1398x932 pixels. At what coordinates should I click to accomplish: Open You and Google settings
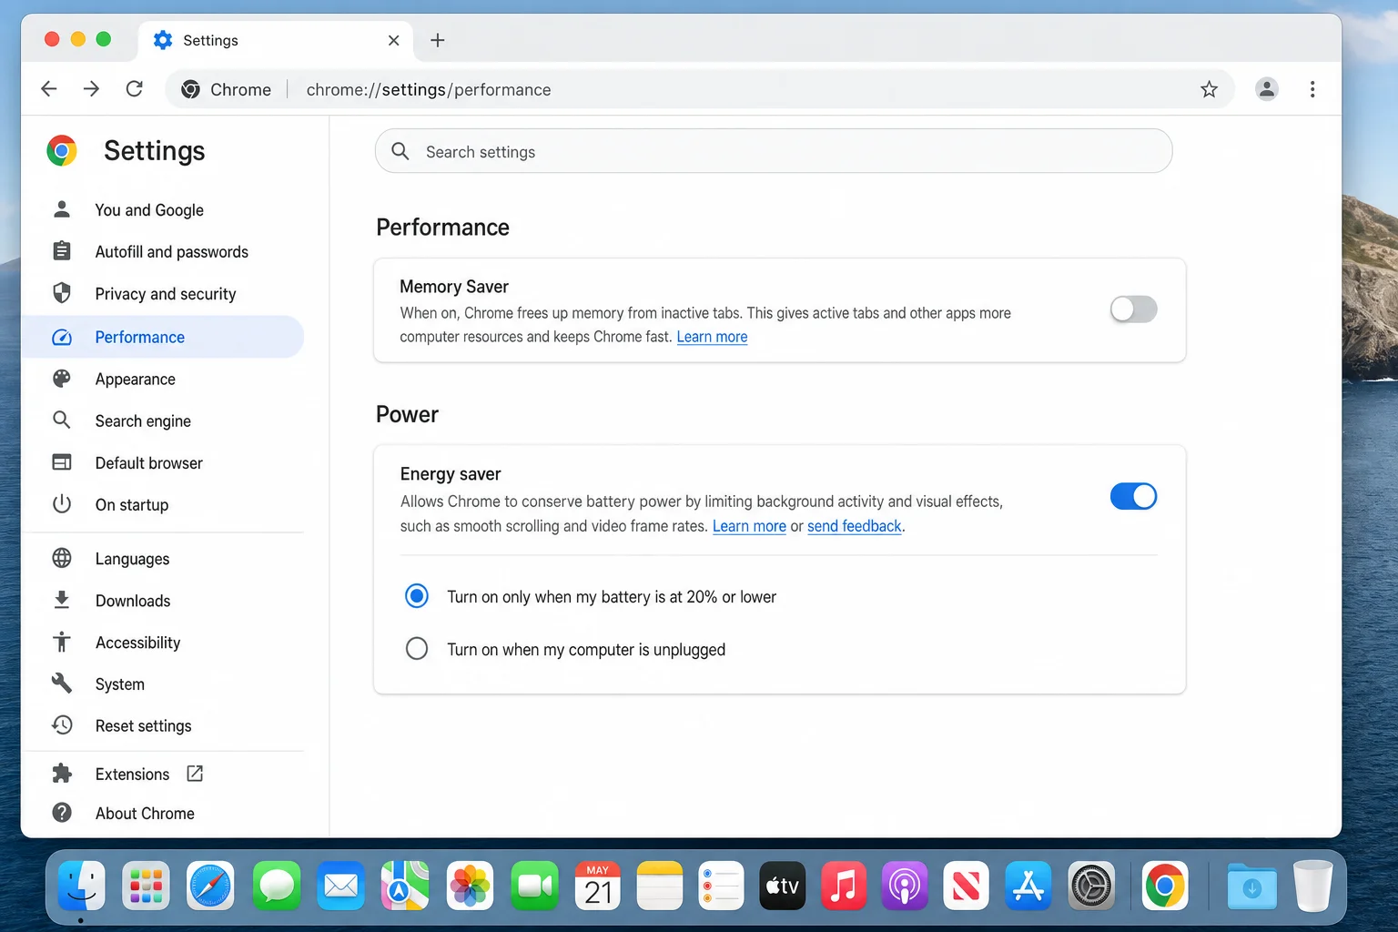coord(162,210)
